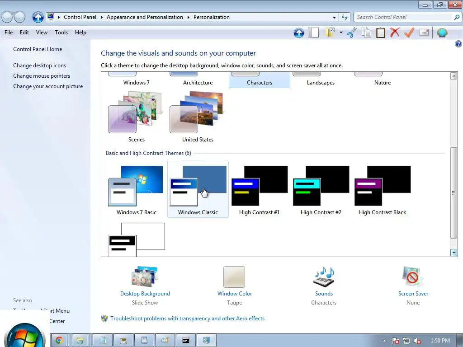Open the Command Prompt taskbar button
The width and height of the screenshot is (463, 347).
tap(185, 341)
